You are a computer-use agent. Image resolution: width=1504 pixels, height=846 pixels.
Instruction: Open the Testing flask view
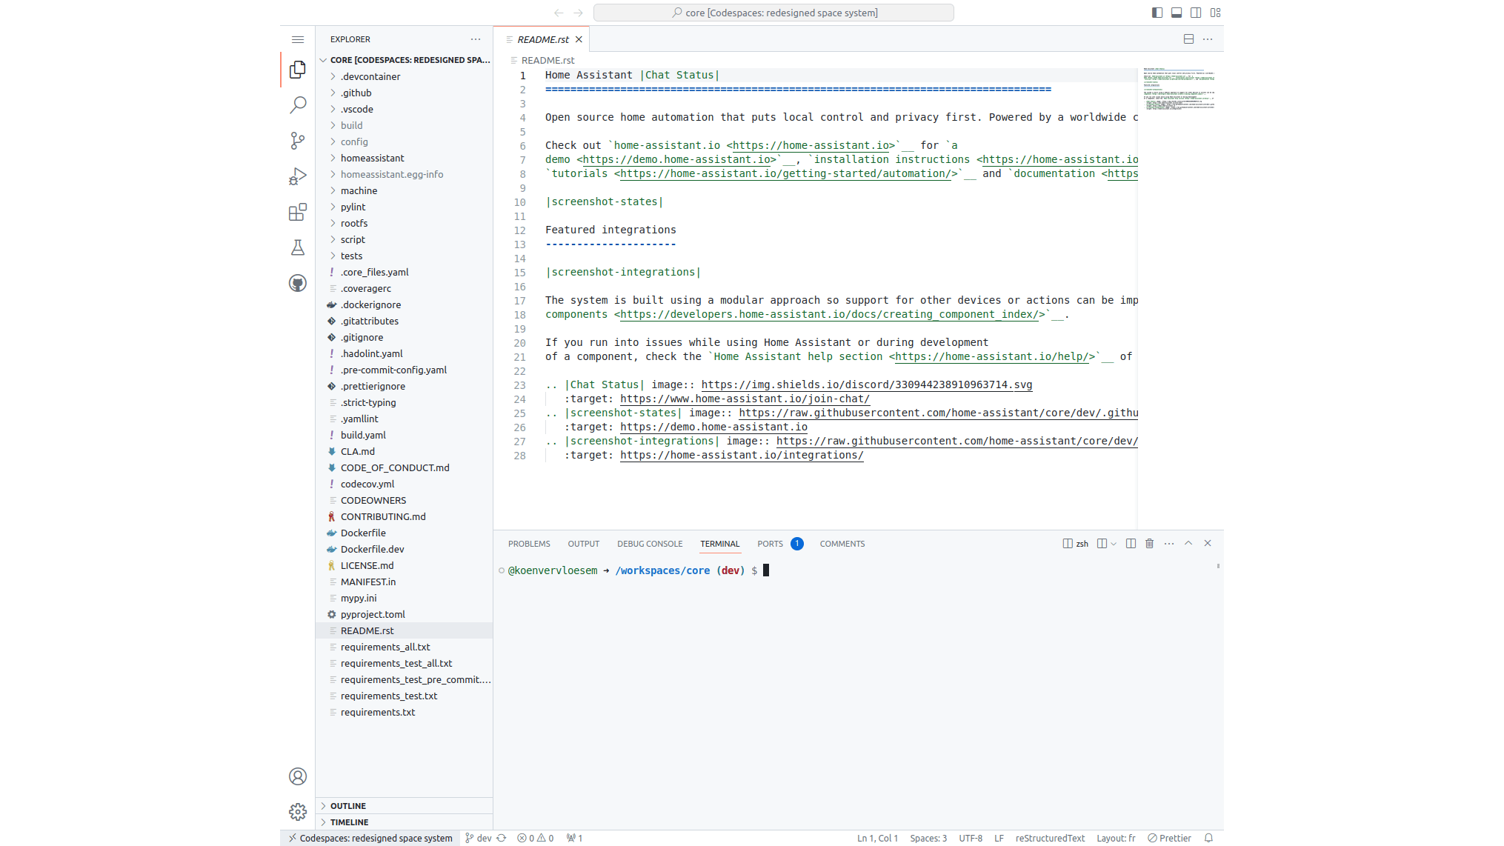[298, 247]
